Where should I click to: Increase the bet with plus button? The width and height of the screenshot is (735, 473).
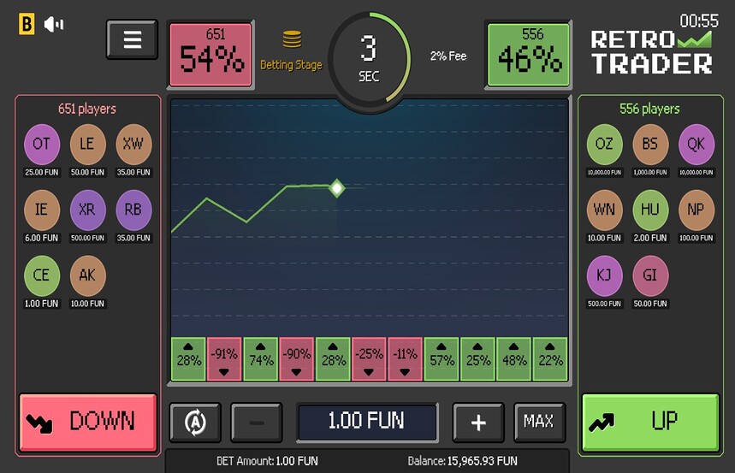coord(478,422)
